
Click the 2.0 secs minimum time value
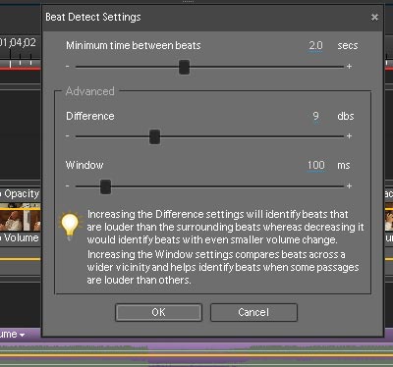pyautogui.click(x=315, y=45)
